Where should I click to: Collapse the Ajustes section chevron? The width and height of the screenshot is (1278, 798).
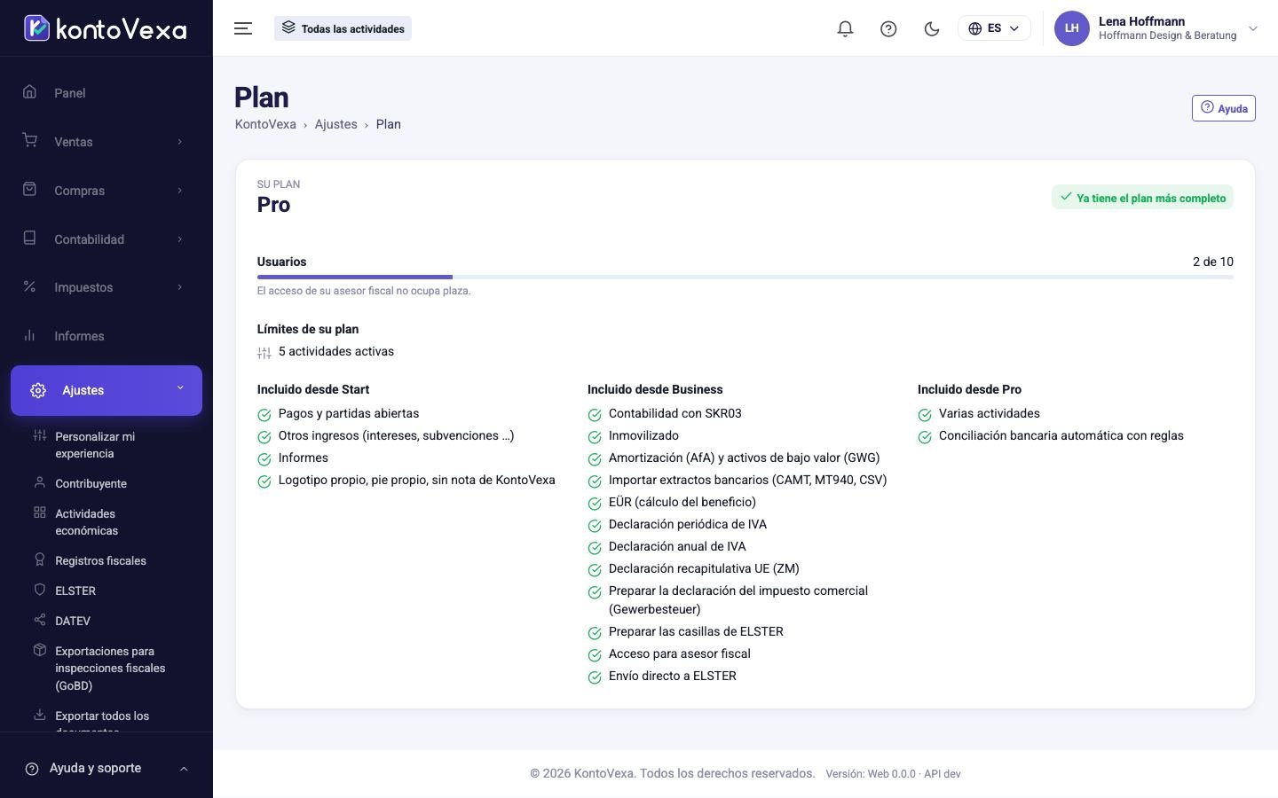click(x=180, y=388)
